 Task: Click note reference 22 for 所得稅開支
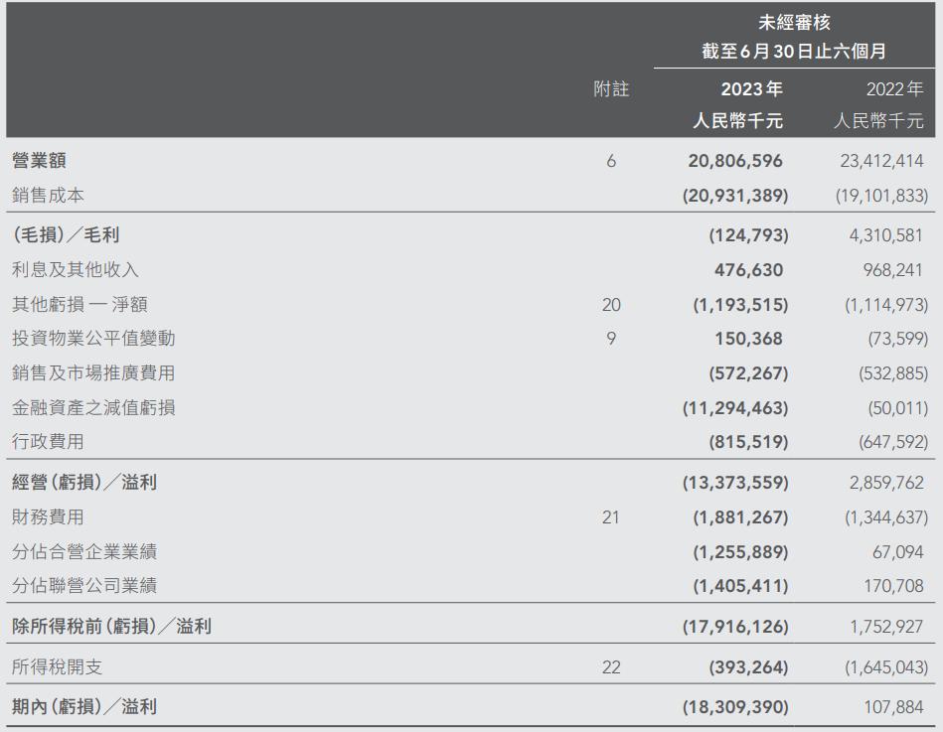click(x=611, y=667)
